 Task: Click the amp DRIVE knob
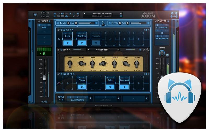pos(82,63)
